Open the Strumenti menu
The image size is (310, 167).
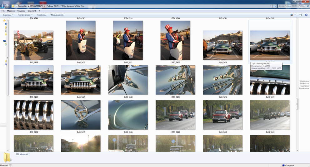32,11
